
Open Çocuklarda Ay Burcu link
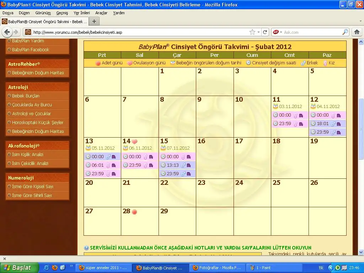click(x=32, y=105)
